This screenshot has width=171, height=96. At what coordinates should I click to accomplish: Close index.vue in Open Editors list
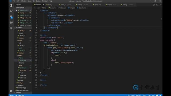(17, 10)
